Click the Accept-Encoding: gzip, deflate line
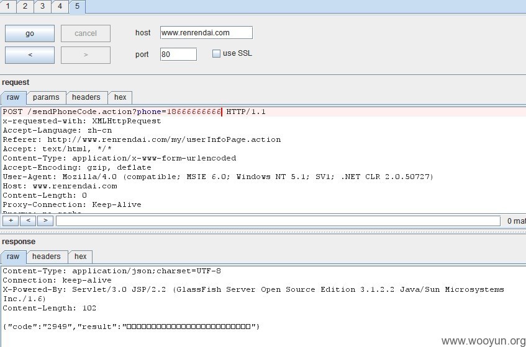526x347 pixels. [x=77, y=168]
